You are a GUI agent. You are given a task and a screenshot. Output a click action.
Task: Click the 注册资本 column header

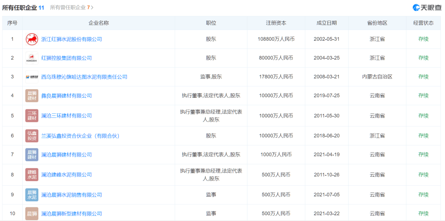coord(276,23)
